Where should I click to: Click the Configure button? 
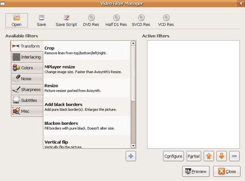coord(173,156)
